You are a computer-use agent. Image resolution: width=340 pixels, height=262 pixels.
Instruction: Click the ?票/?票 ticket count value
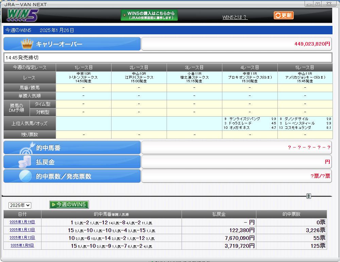coord(321,176)
